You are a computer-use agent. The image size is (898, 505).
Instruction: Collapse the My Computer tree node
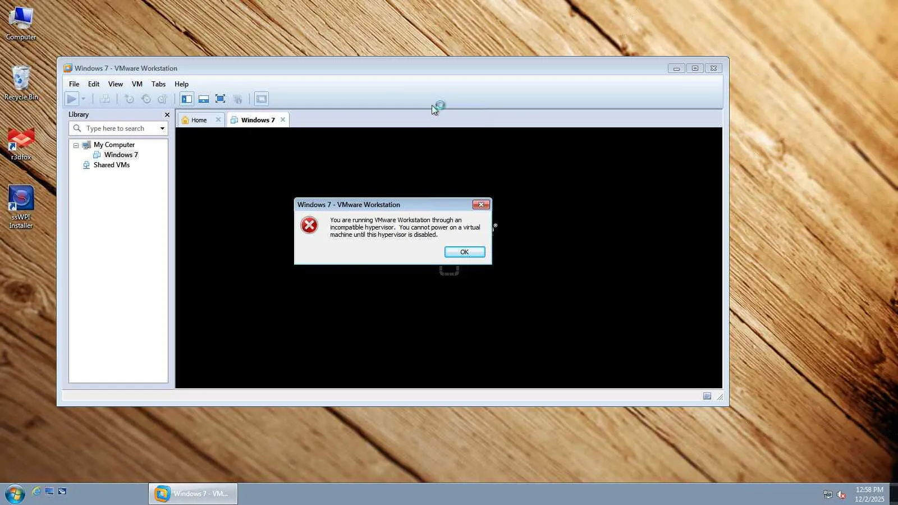pyautogui.click(x=76, y=145)
